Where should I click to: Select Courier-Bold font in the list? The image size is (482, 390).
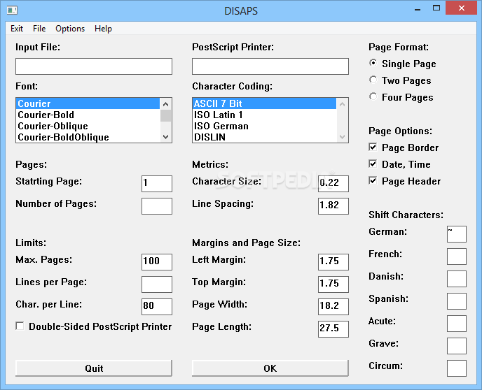click(88, 115)
